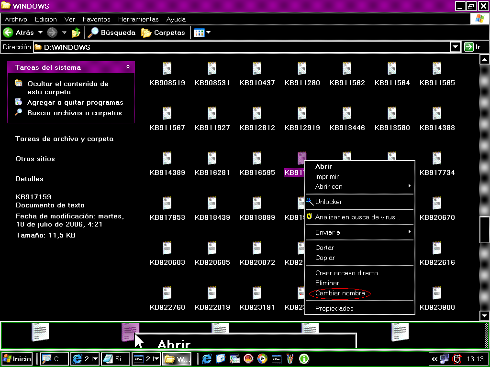Click the red blocked tray icon
This screenshot has height=367, width=490.
point(457,359)
